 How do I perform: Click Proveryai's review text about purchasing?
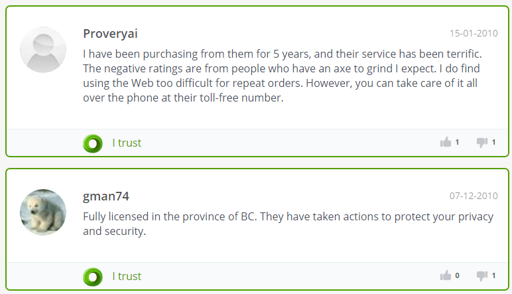pos(283,76)
